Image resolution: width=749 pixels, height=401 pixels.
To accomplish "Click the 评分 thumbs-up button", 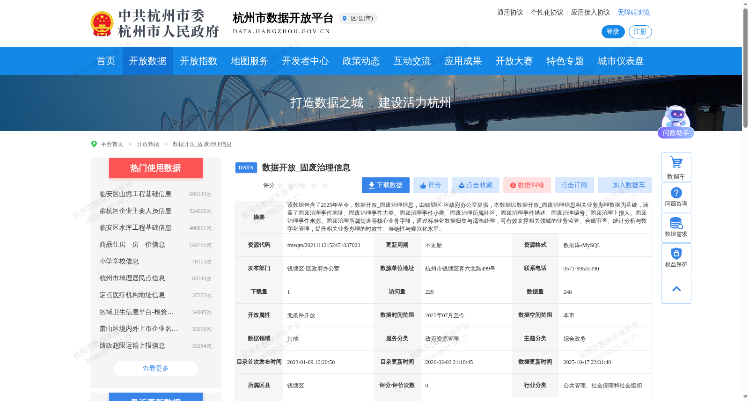I will [431, 185].
